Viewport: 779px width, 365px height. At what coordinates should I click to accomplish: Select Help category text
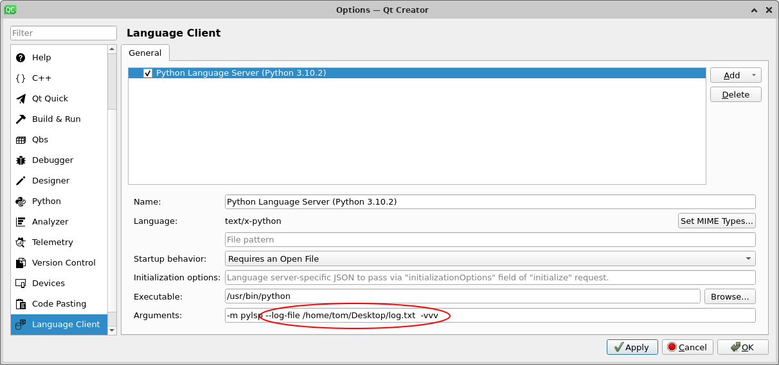(42, 58)
